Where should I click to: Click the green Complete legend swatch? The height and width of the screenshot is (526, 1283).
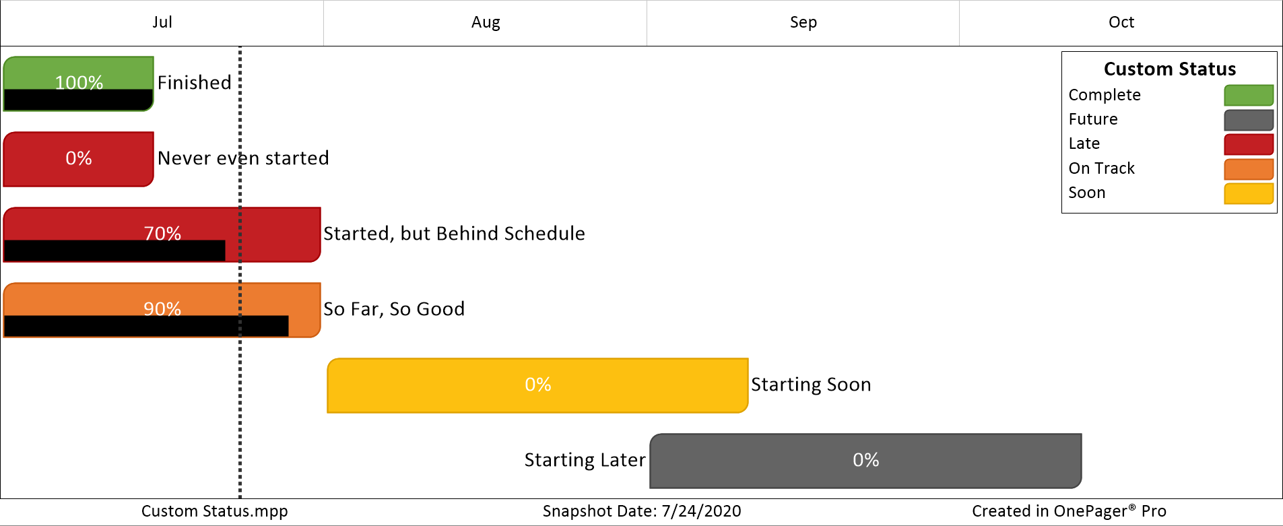click(1249, 95)
